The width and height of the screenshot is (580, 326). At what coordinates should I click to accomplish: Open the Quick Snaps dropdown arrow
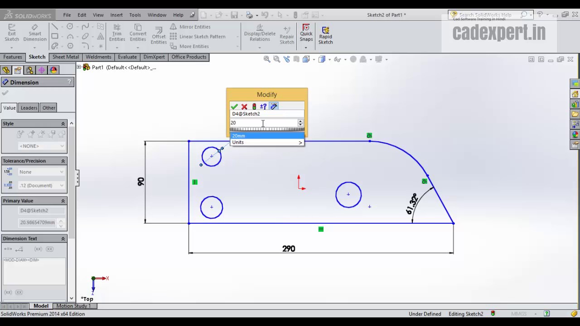(306, 47)
